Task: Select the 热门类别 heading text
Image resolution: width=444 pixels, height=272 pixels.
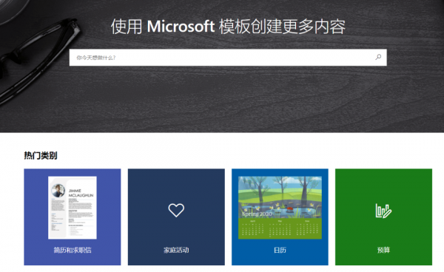Action: point(41,155)
